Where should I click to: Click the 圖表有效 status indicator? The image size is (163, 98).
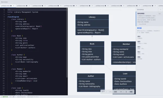click(x=5, y=97)
